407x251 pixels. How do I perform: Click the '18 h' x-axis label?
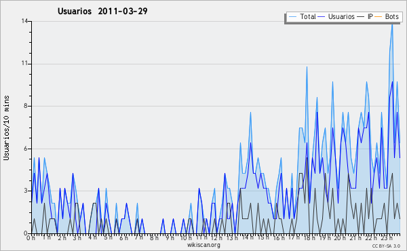[309, 237]
